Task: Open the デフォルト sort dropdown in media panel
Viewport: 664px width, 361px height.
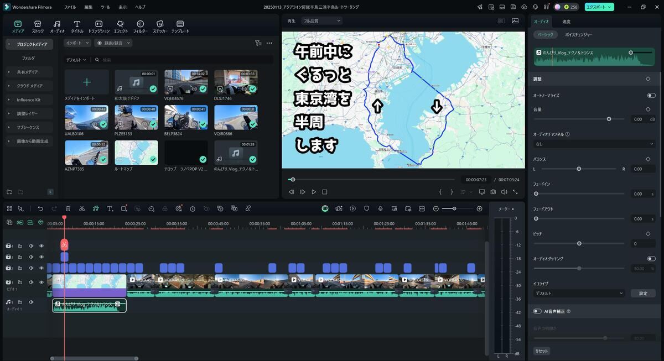Action: (76, 60)
